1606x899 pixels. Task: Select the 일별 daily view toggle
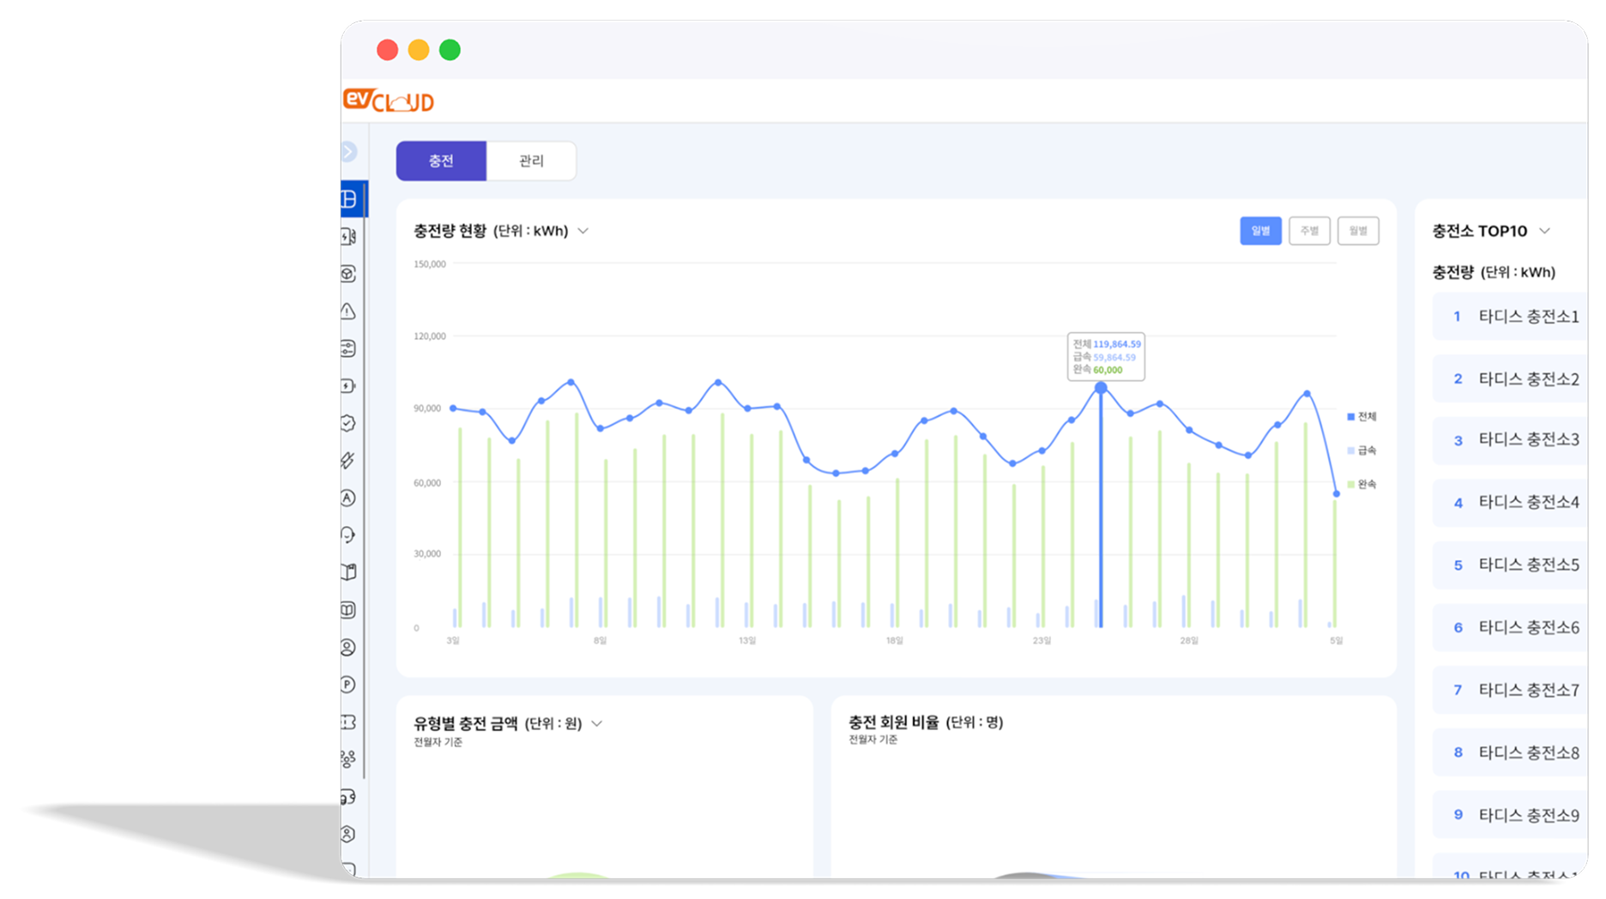pyautogui.click(x=1260, y=231)
